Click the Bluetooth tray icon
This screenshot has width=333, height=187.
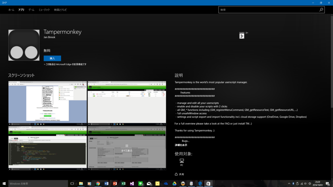(293, 184)
